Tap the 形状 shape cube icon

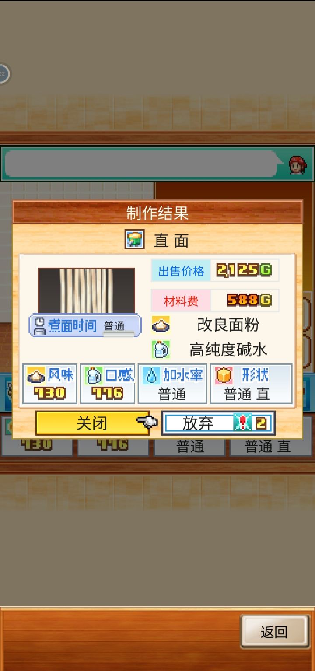224,375
